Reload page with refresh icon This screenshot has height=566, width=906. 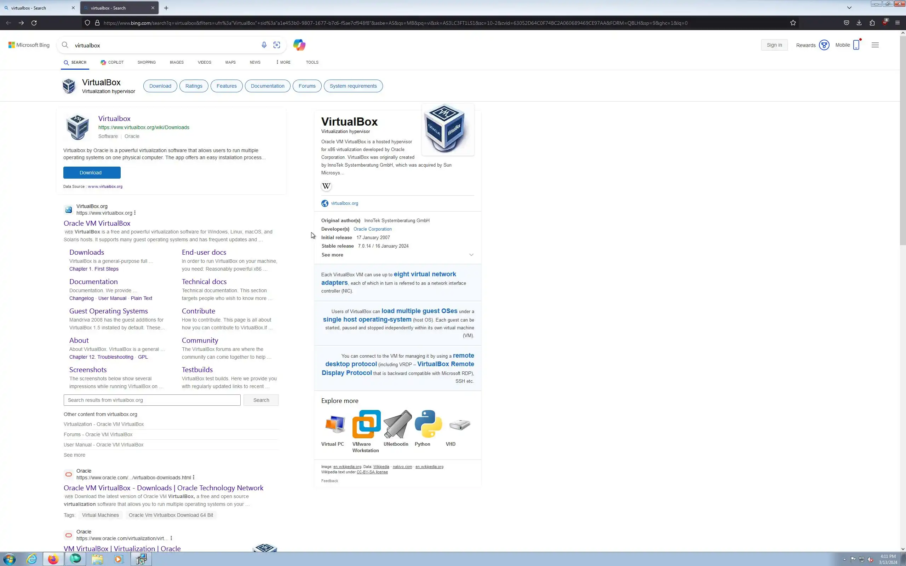[x=34, y=23]
